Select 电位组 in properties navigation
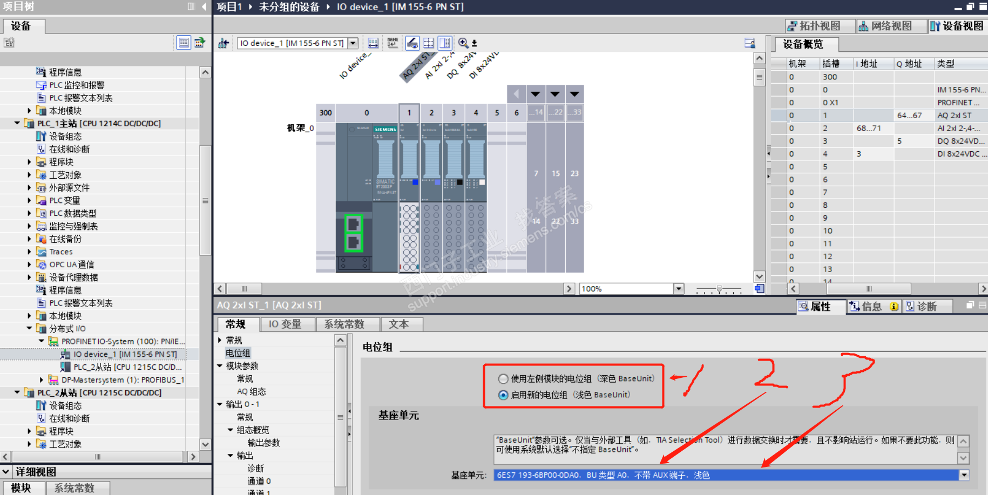The image size is (988, 495). (238, 353)
